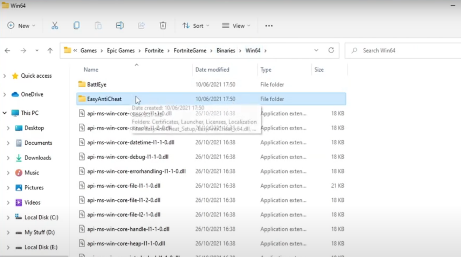Expand My Stuff (D:) tree node
Viewport: 461px width, 257px height.
pos(8,233)
